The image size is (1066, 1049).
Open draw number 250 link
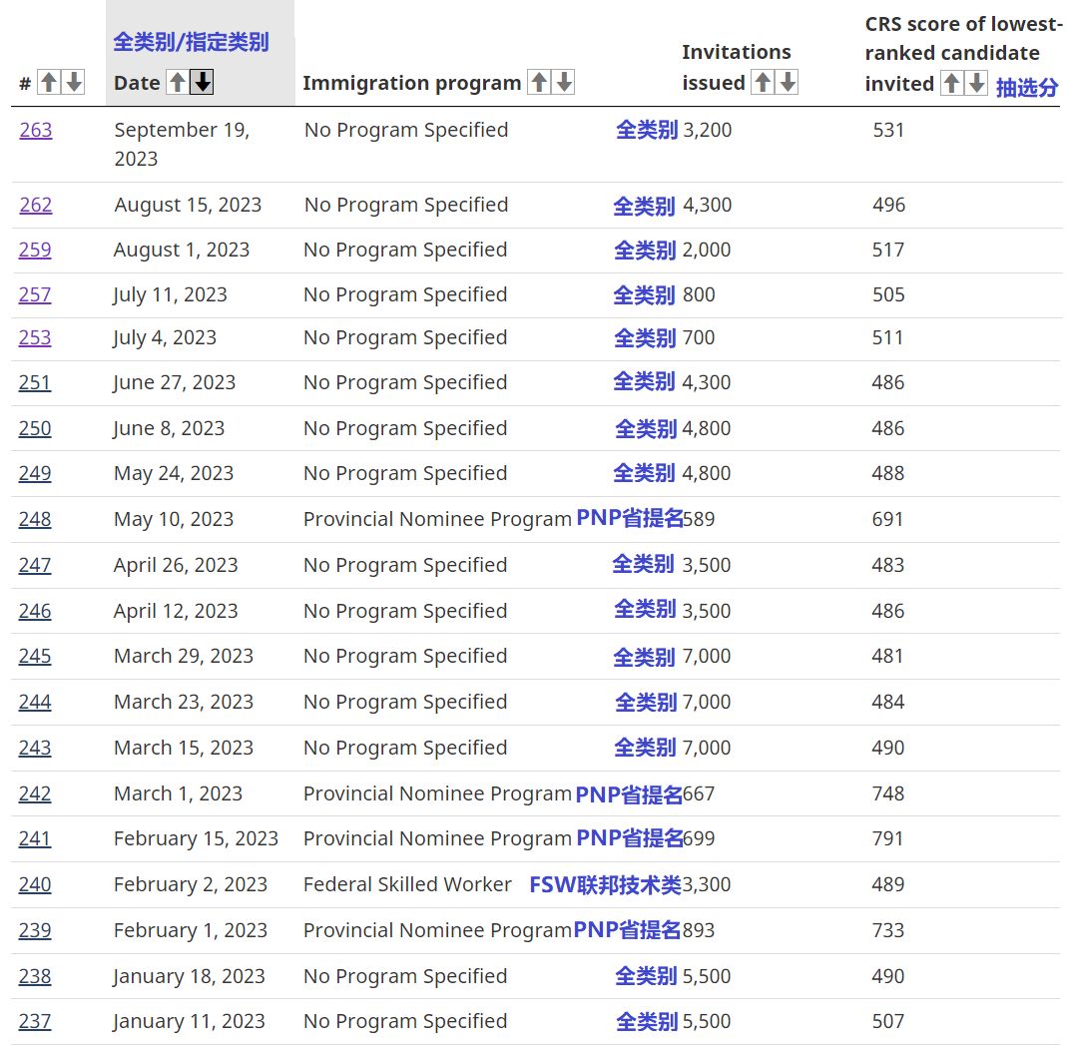tap(35, 428)
